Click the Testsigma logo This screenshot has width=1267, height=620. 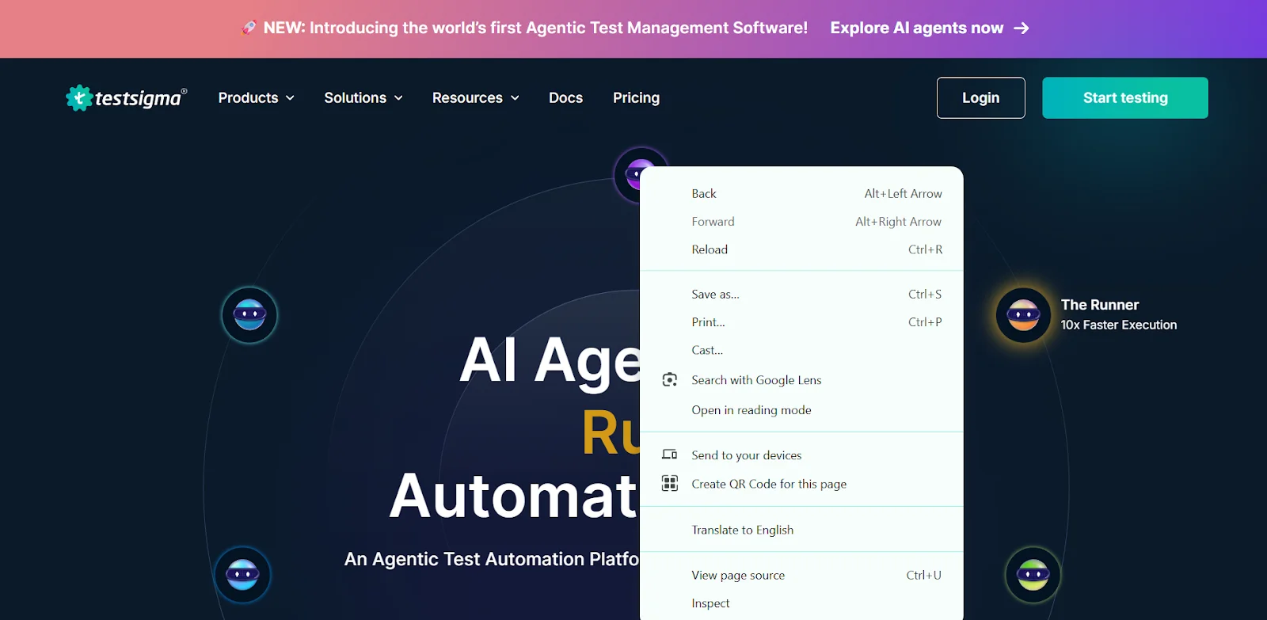click(127, 97)
